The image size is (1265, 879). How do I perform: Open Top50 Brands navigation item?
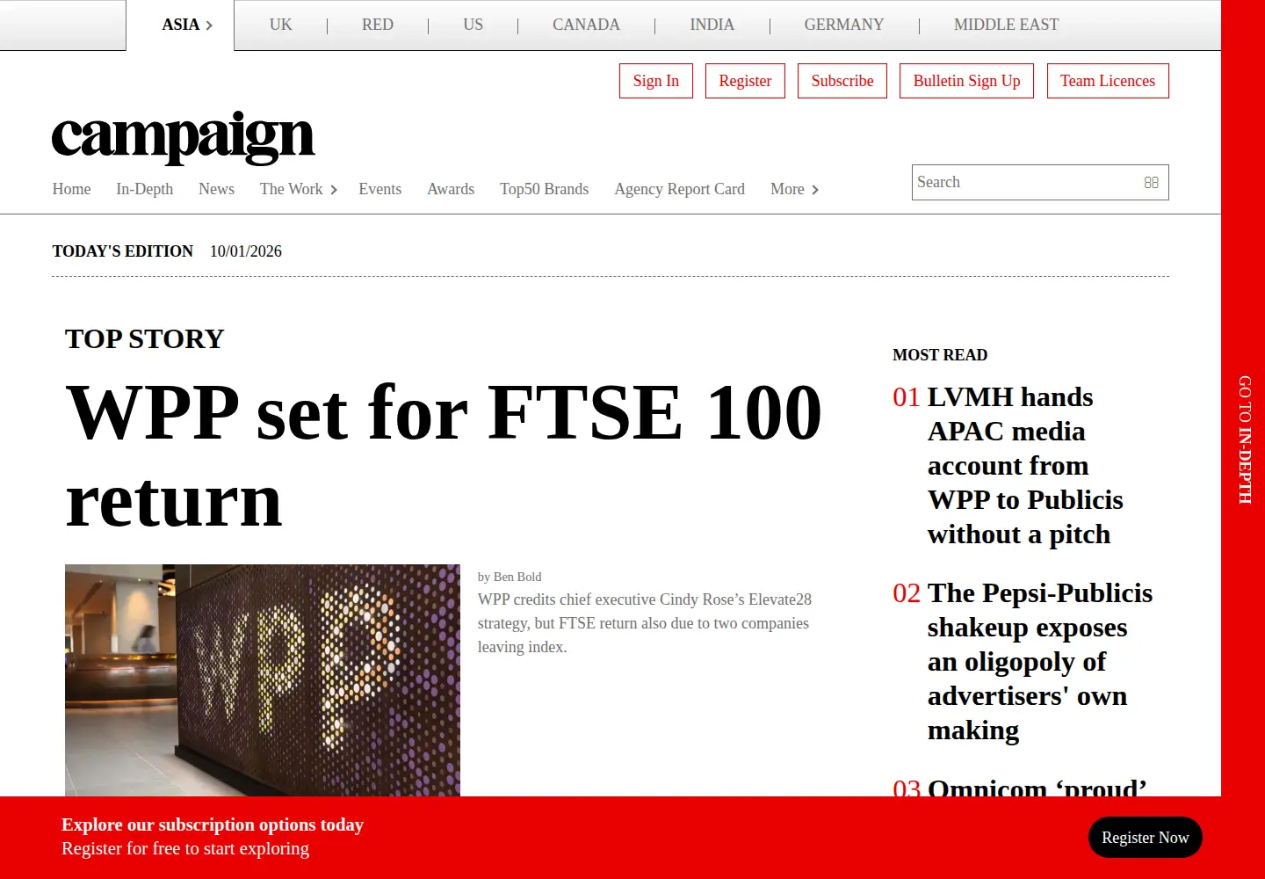[544, 189]
